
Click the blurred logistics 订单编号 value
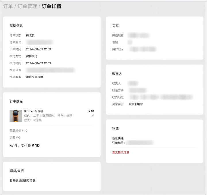pos(140,143)
